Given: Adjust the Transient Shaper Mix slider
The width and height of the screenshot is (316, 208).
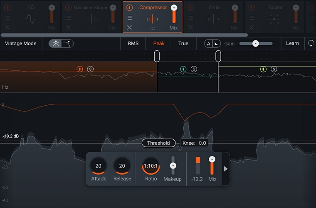Looking at the screenshot, I should pyautogui.click(x=113, y=14).
